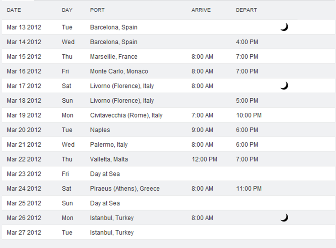Open Marseille, France port entry

click(x=114, y=57)
